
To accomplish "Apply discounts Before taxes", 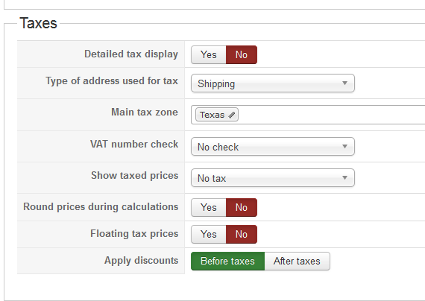I will tap(227, 262).
